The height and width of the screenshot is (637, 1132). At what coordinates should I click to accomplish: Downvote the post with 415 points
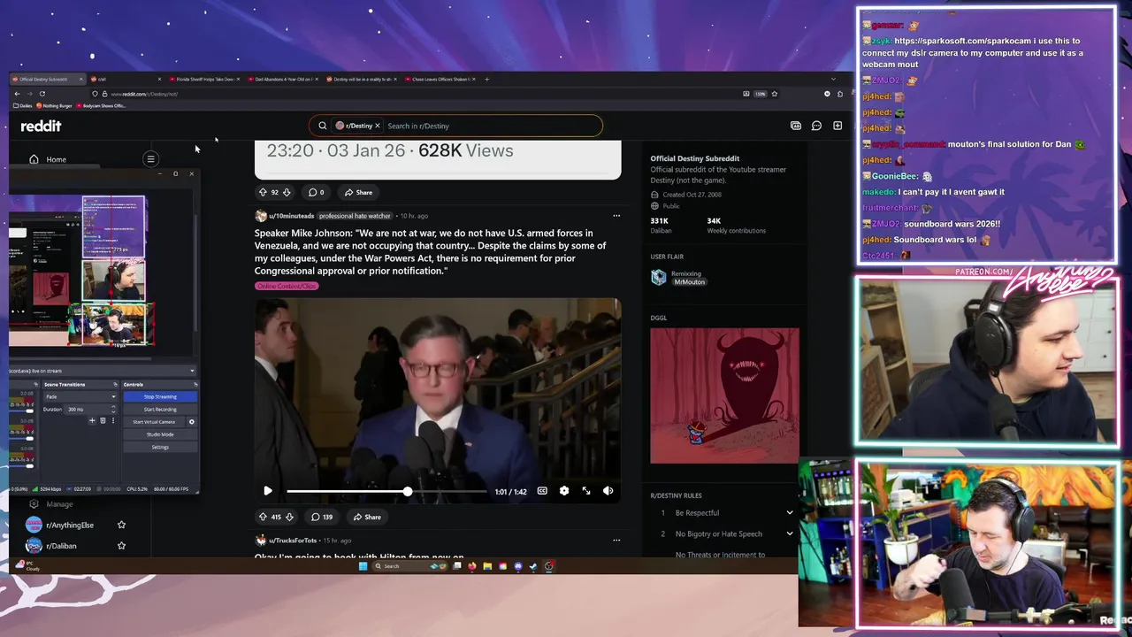[x=289, y=517]
